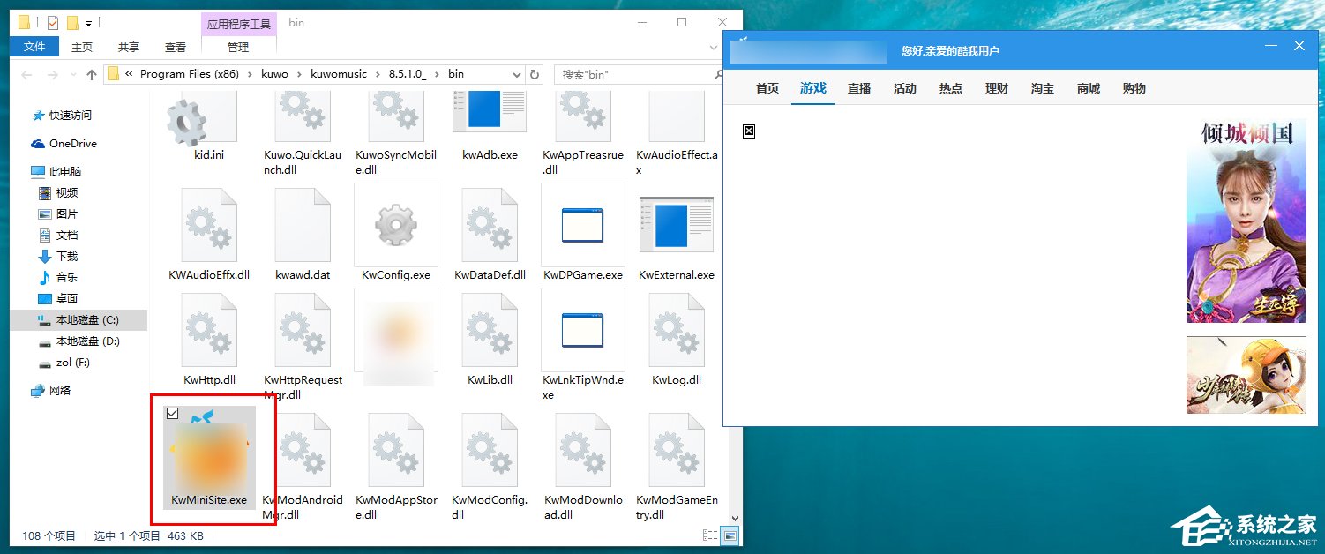This screenshot has width=1325, height=554.
Task: Open the KwLnkTipWnd.exe file icon
Action: pyautogui.click(x=583, y=331)
